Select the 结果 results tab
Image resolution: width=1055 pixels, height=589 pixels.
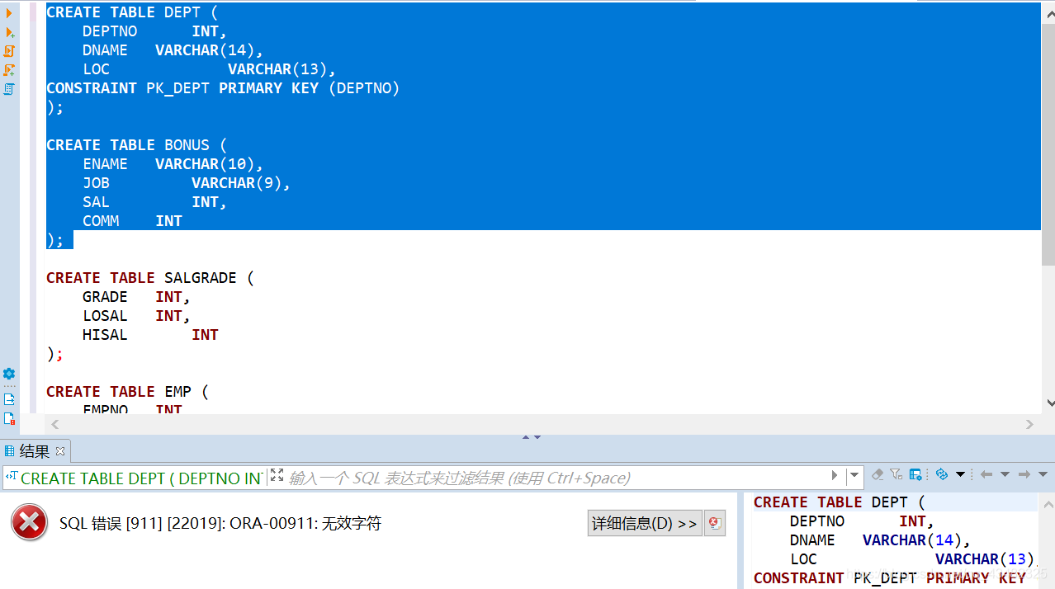[34, 451]
